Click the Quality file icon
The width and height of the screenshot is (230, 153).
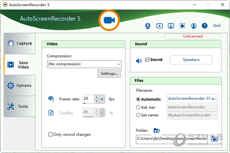coord(51,113)
